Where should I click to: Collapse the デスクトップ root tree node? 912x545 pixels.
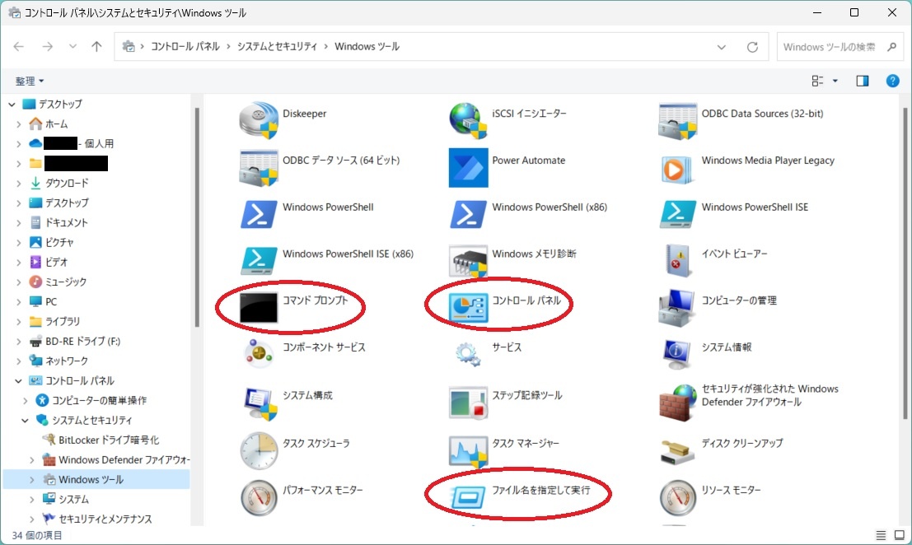point(12,105)
